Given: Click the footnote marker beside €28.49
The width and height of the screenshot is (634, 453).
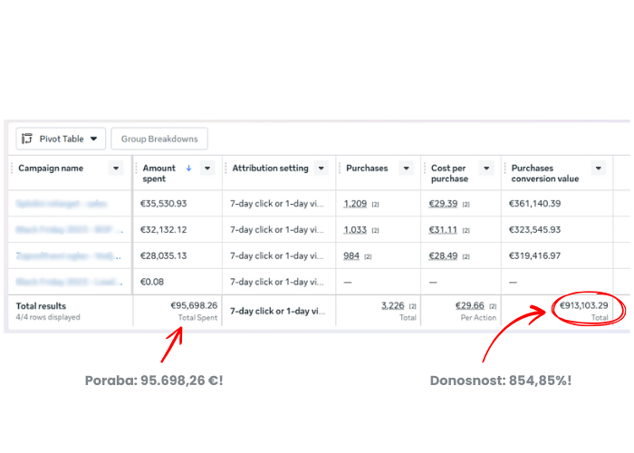Looking at the screenshot, I should 466,256.
